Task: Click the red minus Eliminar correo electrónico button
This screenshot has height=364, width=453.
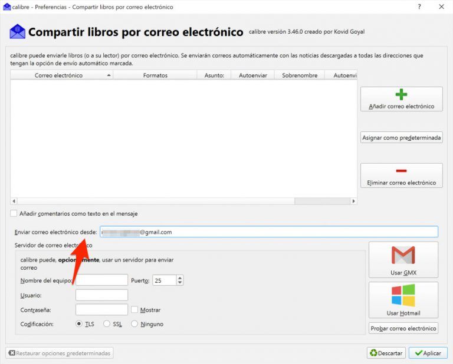Action: 401,176
